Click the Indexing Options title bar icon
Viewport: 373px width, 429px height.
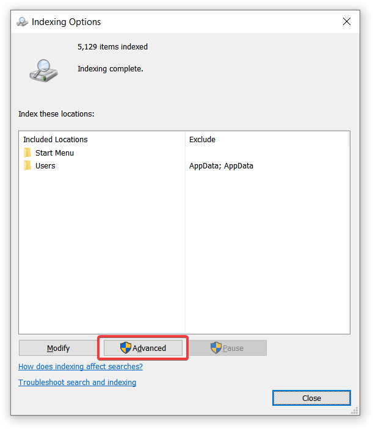22,22
